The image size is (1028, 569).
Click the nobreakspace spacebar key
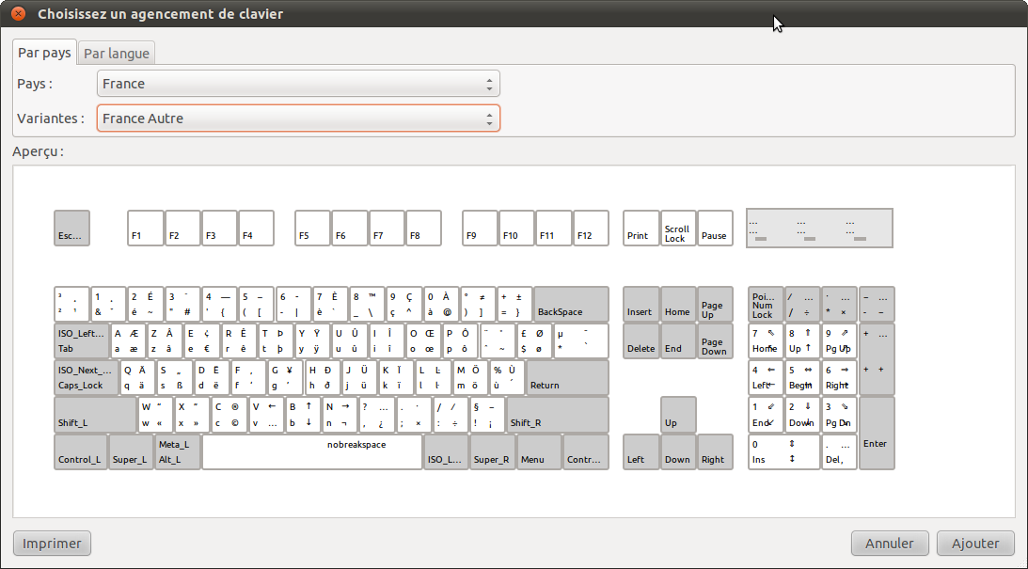pyautogui.click(x=312, y=451)
